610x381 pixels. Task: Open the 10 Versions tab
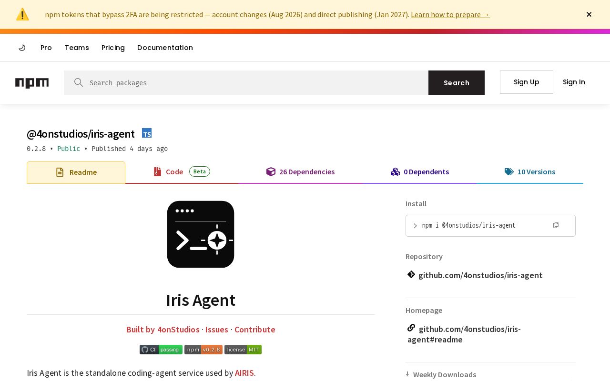(530, 172)
